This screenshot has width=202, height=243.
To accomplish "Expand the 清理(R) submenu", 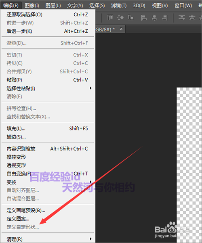I will tap(48, 239).
